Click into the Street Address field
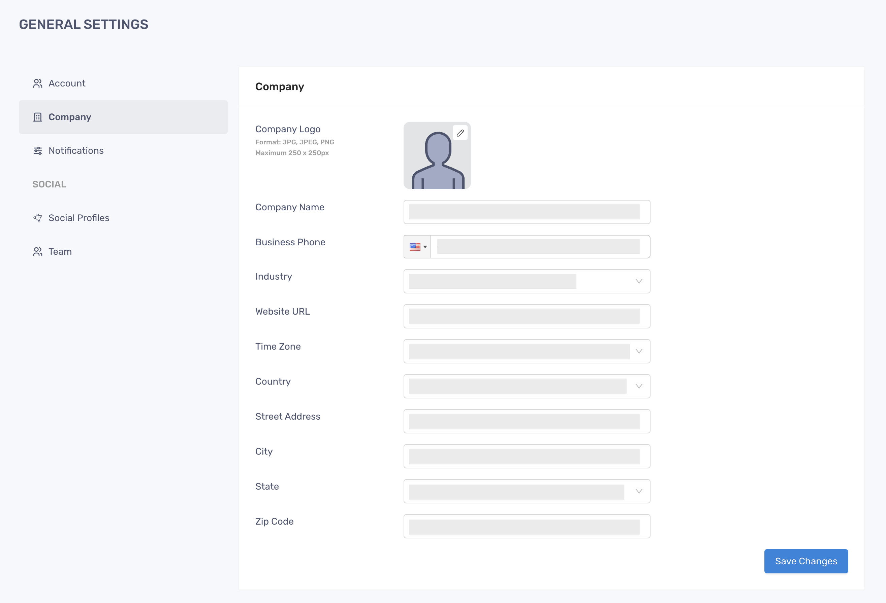 coord(527,421)
